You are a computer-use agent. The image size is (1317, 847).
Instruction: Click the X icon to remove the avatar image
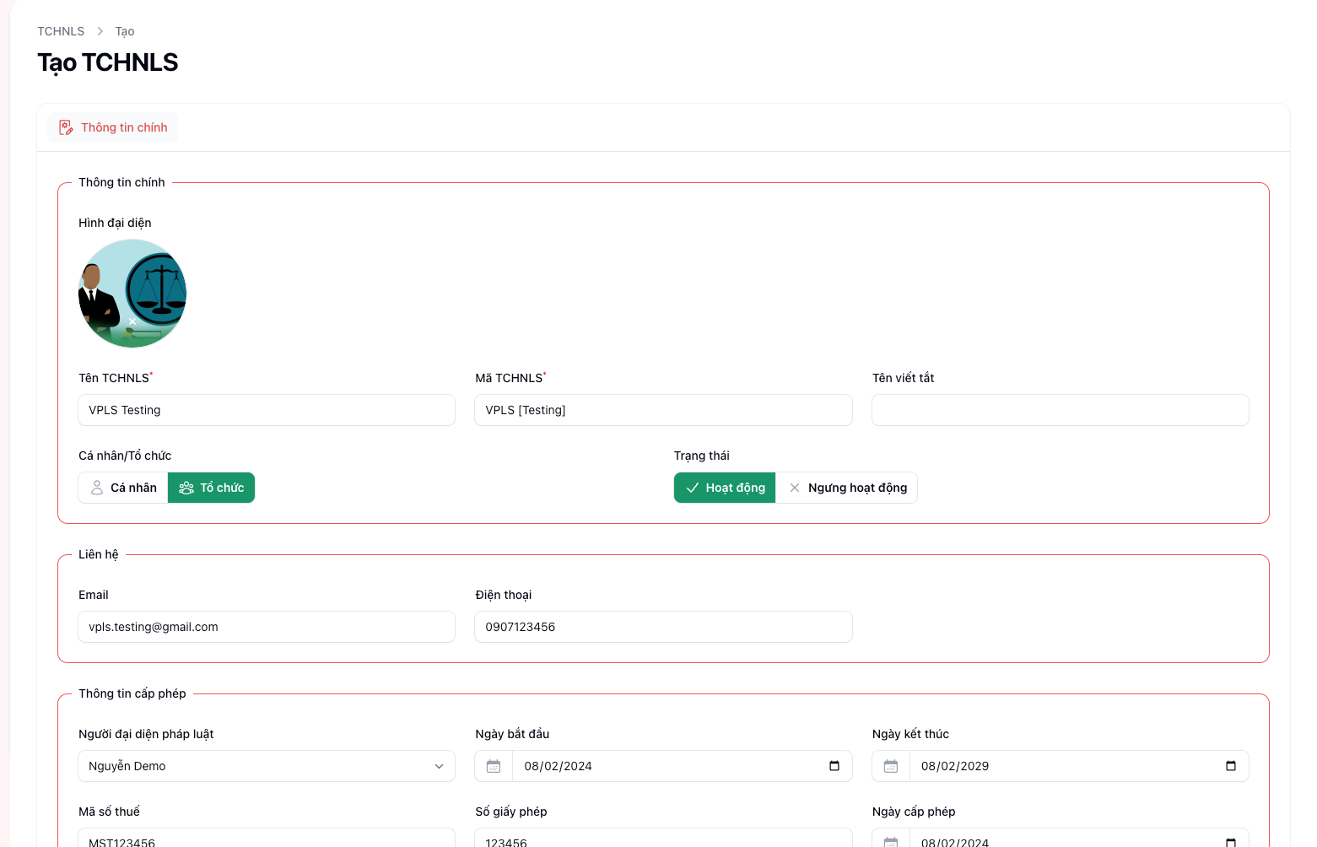[x=132, y=321]
